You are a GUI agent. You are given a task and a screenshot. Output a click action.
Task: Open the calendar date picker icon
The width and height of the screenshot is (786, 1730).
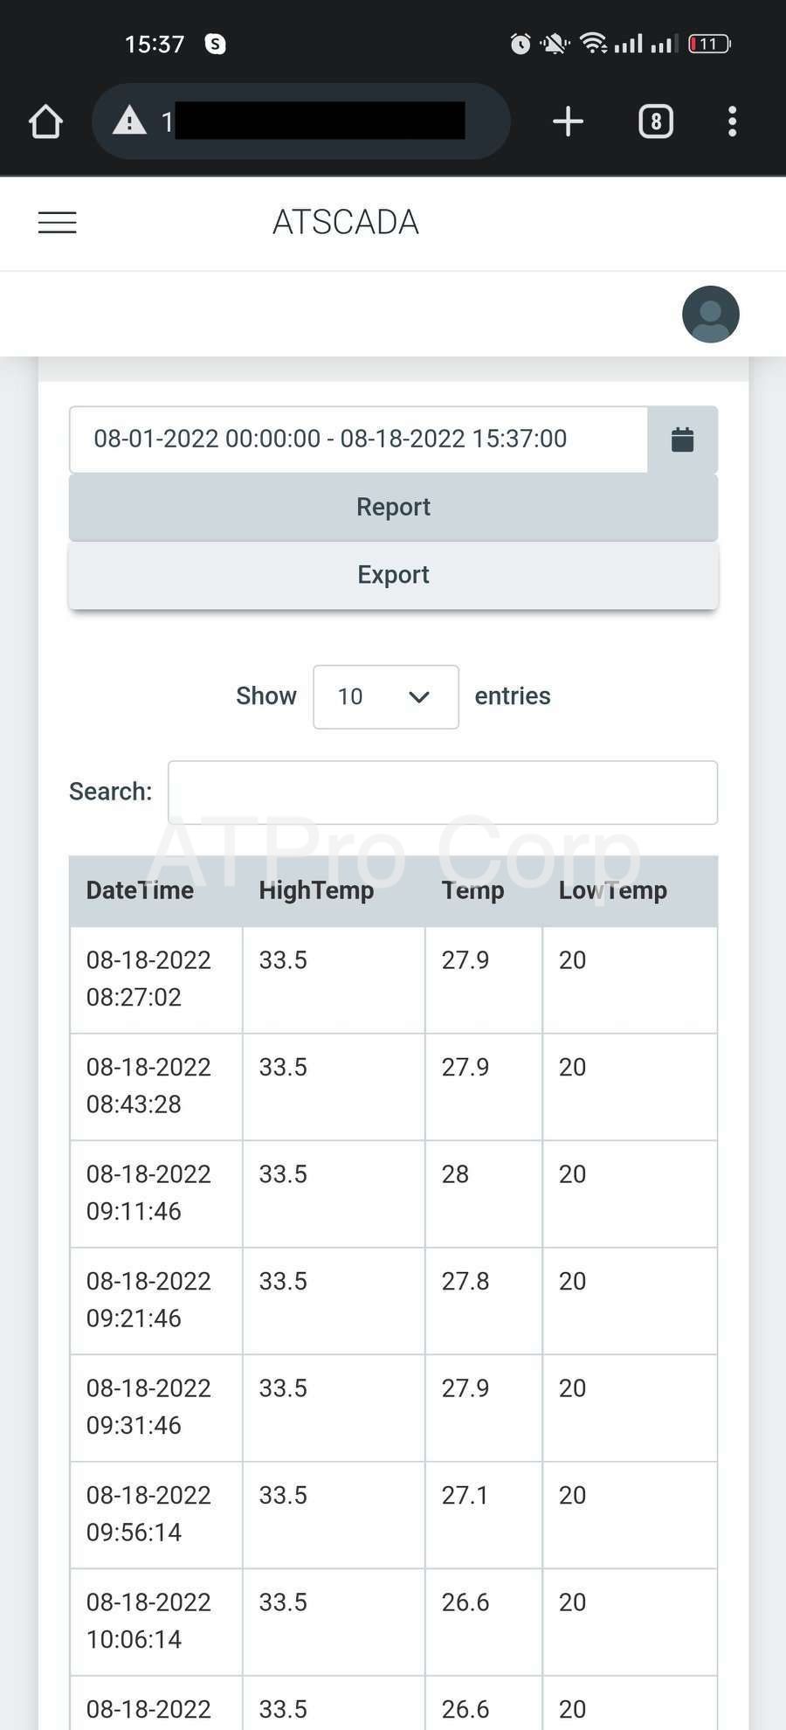tap(682, 439)
